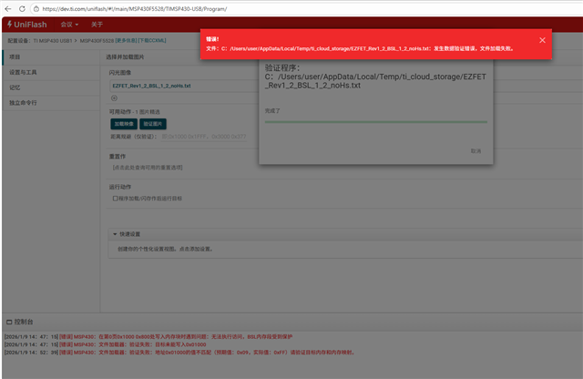Image resolution: width=583 pixels, height=379 pixels.
Task: Click the MSP430F5528 breadcrumb text
Action: click(97, 40)
